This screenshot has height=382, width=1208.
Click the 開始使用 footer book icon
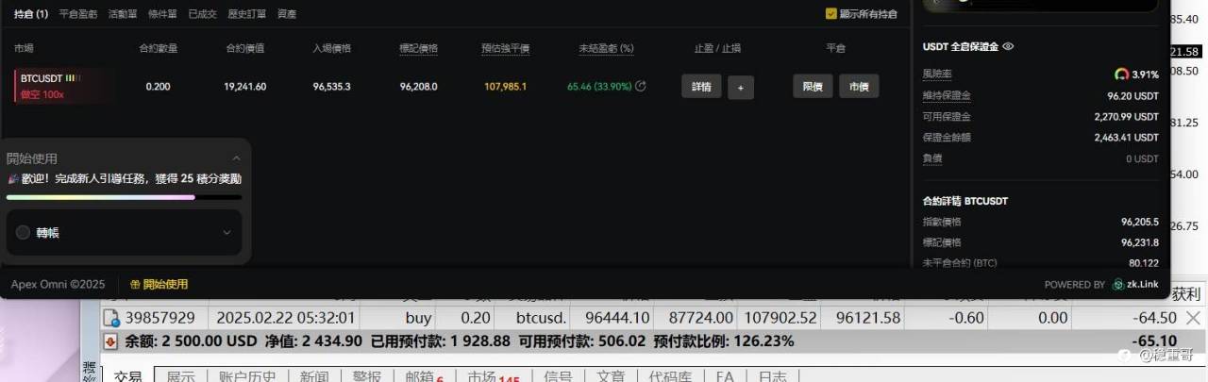pyautogui.click(x=135, y=284)
